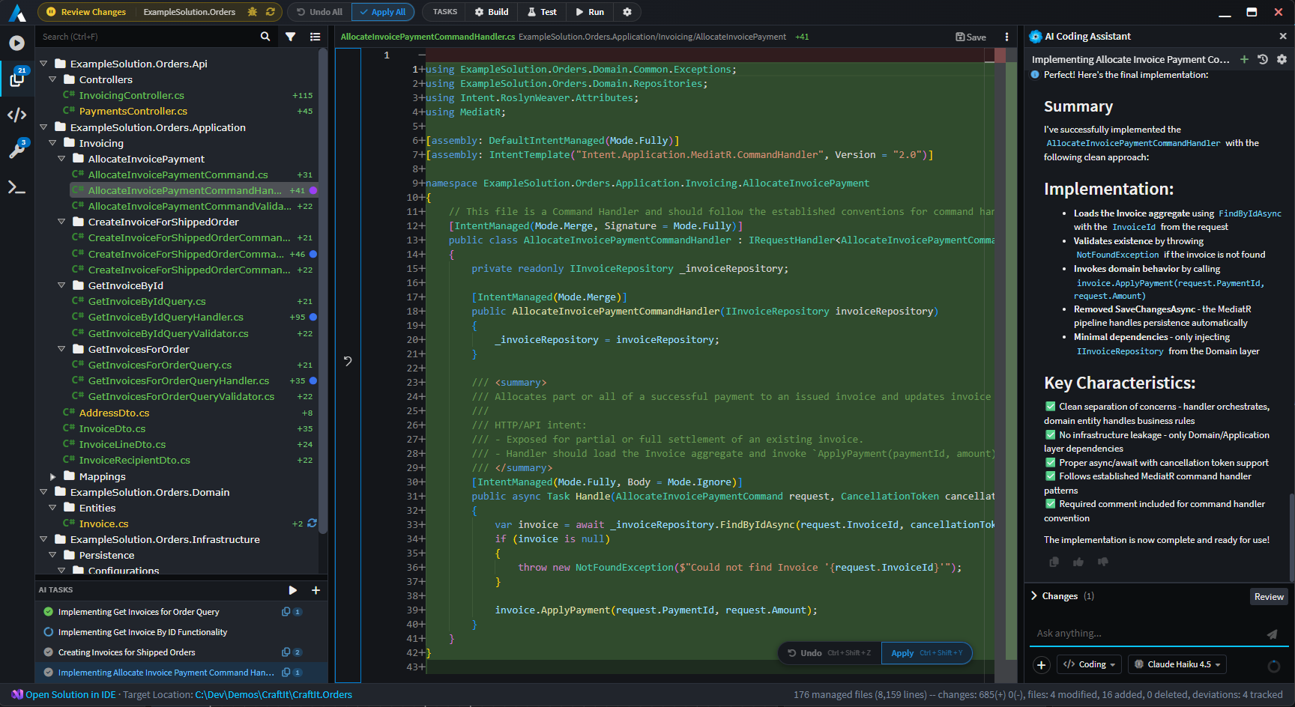Give thumbs up to AI response
This screenshot has height=707, width=1295.
[x=1078, y=562]
